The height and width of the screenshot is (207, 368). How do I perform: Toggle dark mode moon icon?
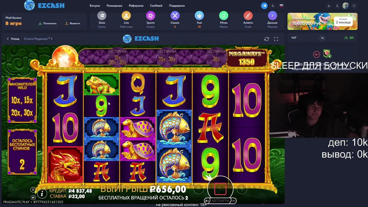(x=273, y=6)
